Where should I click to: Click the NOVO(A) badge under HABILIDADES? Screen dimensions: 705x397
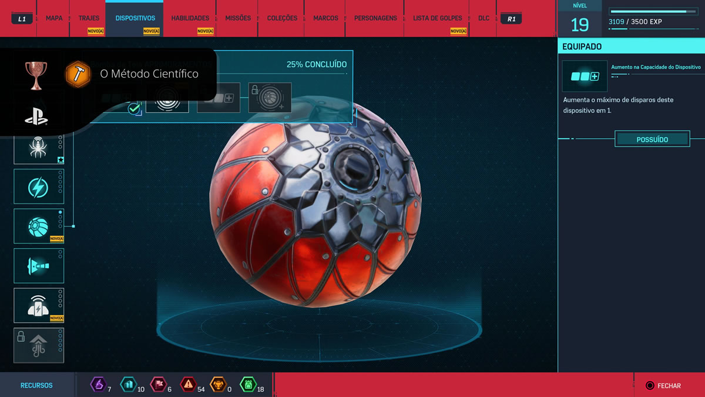click(x=205, y=31)
